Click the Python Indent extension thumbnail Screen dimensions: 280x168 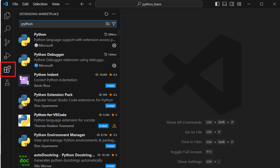[24, 80]
